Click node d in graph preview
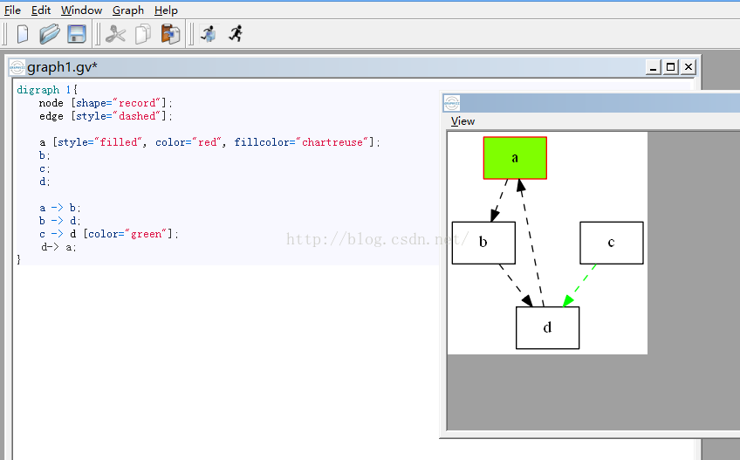The image size is (740, 460). pos(547,328)
